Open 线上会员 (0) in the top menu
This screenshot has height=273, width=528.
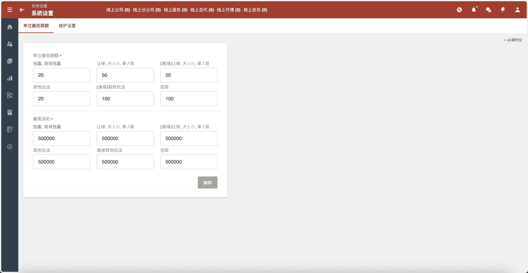point(255,10)
